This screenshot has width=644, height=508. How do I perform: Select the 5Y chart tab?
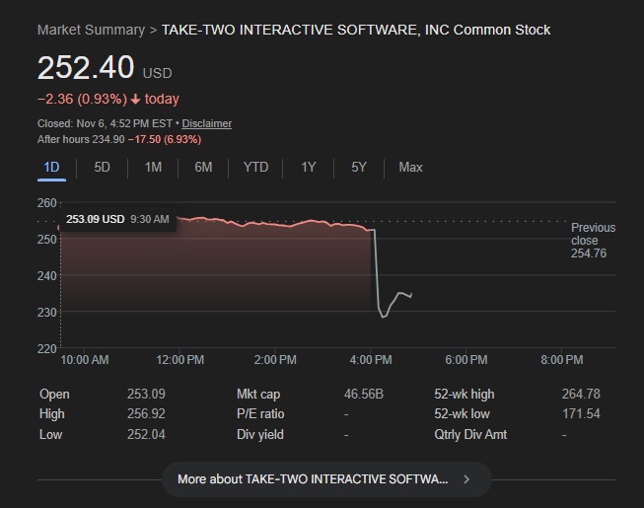point(359,167)
